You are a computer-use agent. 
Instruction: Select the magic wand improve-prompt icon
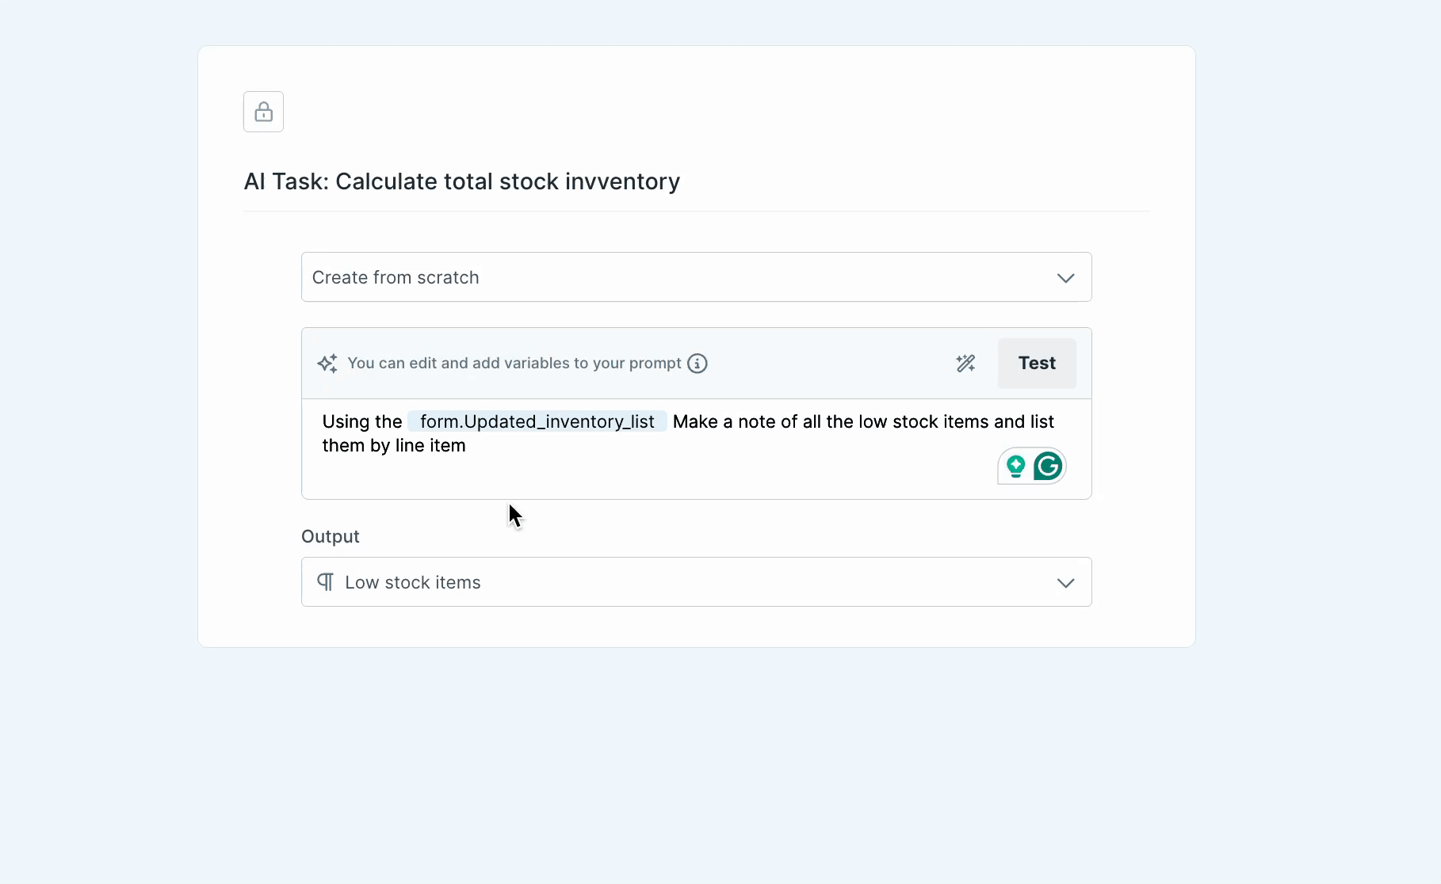(965, 363)
